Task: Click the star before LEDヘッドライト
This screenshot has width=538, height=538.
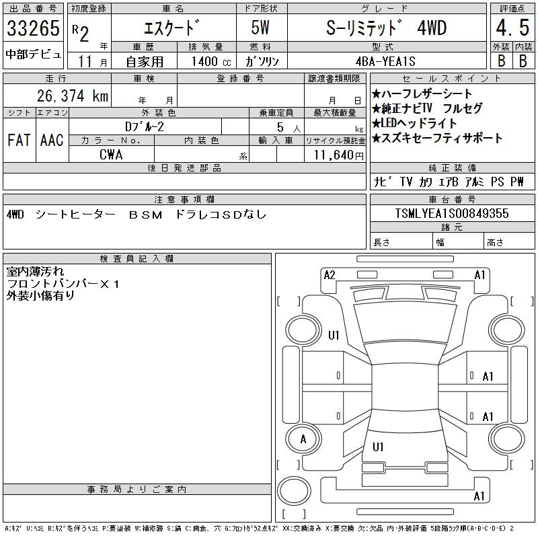Action: click(377, 124)
